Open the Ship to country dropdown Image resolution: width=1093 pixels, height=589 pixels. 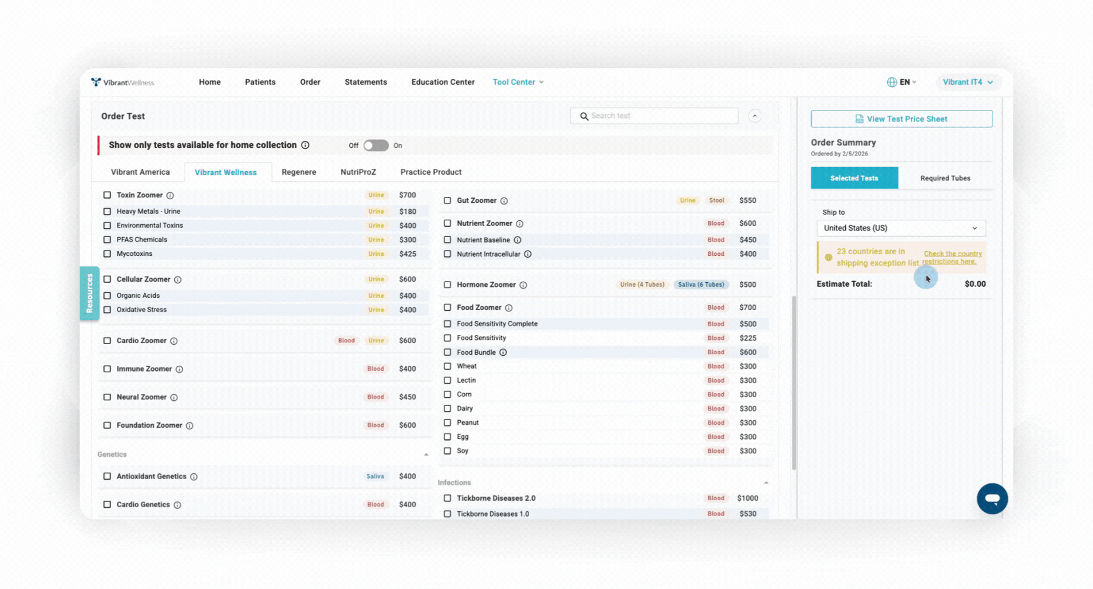[x=901, y=228]
